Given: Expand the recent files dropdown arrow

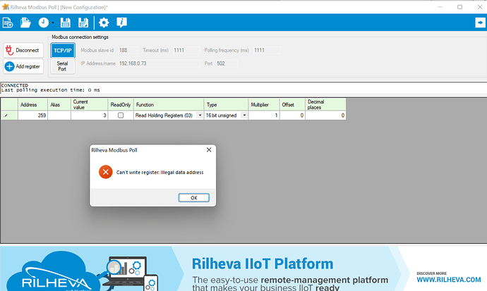Looking at the screenshot, I should click(53, 23).
